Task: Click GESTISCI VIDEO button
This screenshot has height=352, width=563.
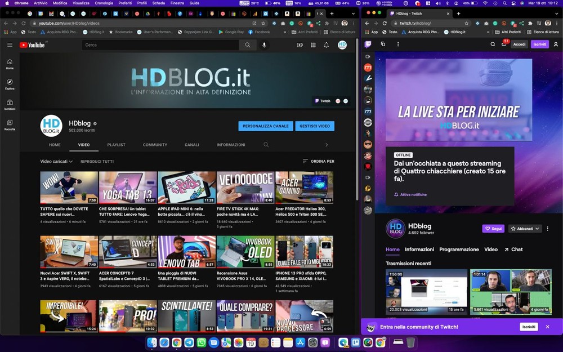Action: click(315, 126)
